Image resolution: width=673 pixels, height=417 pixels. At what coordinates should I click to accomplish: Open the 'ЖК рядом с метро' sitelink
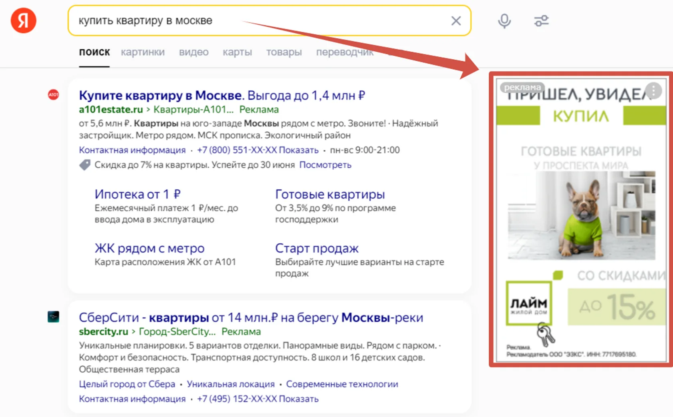(149, 248)
